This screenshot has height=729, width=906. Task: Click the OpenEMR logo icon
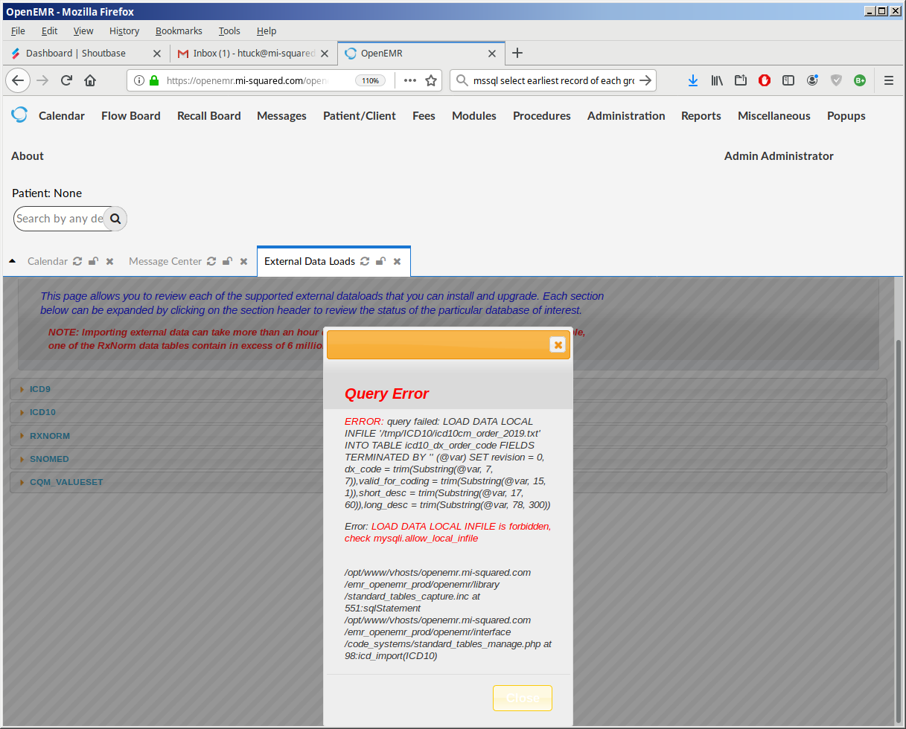tap(19, 115)
